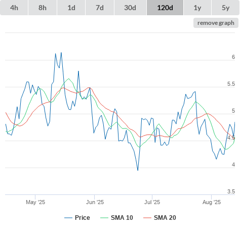Image resolution: width=240 pixels, height=231 pixels.
Task: Choose the 1d time range tab
Action: 71,8
